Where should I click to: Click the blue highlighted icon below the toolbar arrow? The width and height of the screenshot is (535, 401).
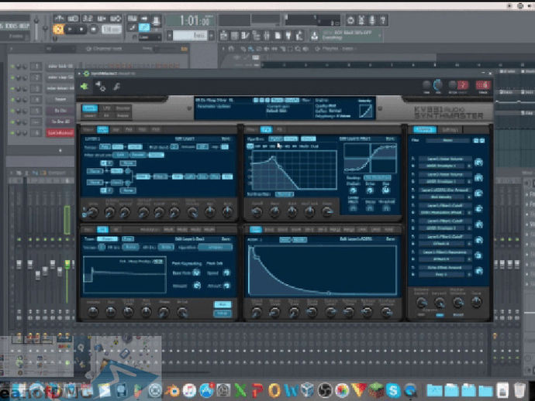coord(144,27)
